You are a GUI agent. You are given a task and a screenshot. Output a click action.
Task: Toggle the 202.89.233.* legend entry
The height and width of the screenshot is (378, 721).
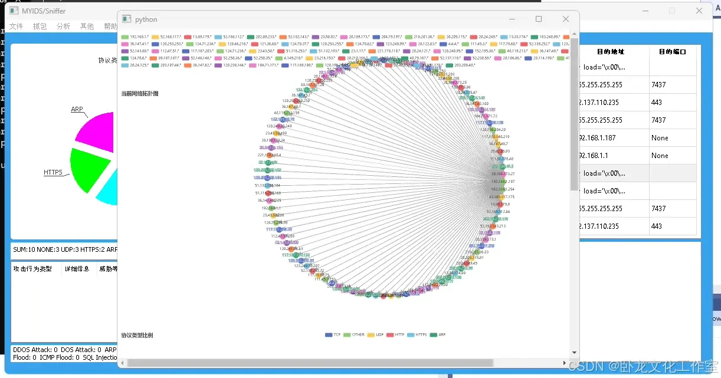coord(263,37)
